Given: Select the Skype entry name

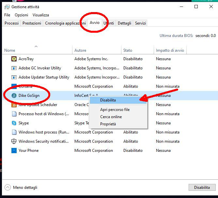Looking at the screenshot, I should click(24, 123).
